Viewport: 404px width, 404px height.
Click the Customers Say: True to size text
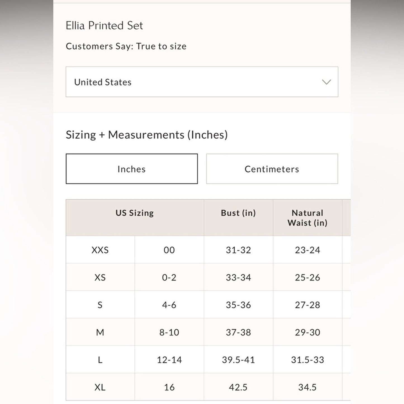point(126,46)
